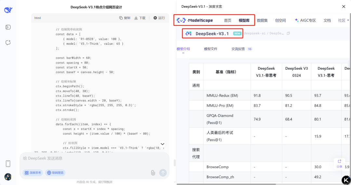Screen dimensions: 351x185
Task: Click the DeepSeek V3.1-思考 column header
Action: tap(326, 72)
